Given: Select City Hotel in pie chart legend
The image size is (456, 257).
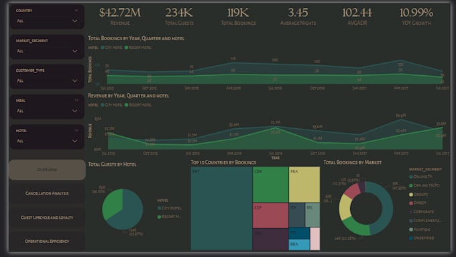Looking at the screenshot, I should pos(169,208).
